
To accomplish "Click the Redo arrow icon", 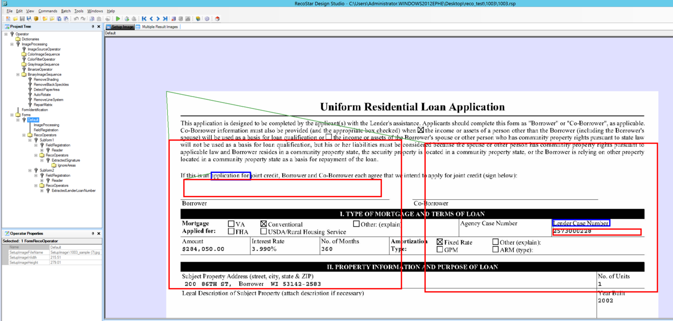I will click(83, 19).
